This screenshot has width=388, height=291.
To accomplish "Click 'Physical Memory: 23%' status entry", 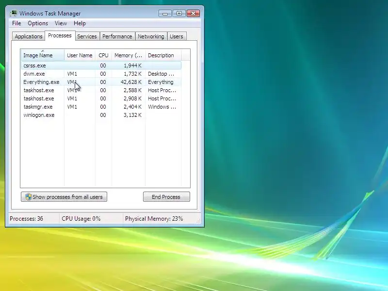I will click(154, 219).
